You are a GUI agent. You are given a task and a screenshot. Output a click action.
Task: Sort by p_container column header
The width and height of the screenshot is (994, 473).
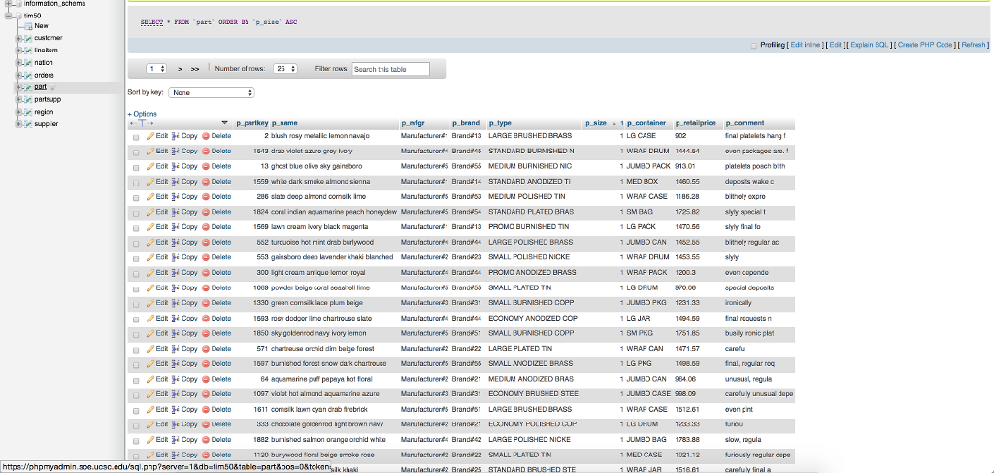click(x=646, y=123)
